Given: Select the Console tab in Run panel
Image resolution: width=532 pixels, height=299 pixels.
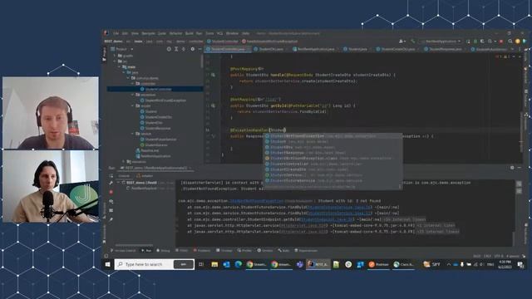Looking at the screenshot, I should (x=124, y=176).
